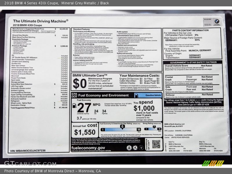Click the EPA DOT badge on fuel economy header
Viewport: 232px width, 174px height.
point(74,95)
